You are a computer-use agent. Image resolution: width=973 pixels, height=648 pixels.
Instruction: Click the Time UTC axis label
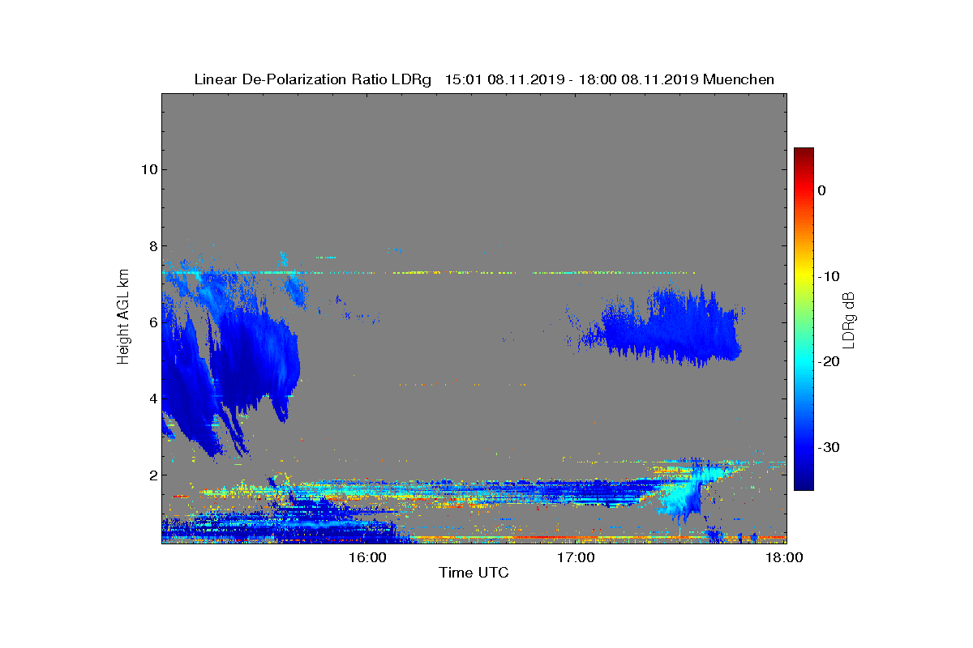pyautogui.click(x=474, y=573)
